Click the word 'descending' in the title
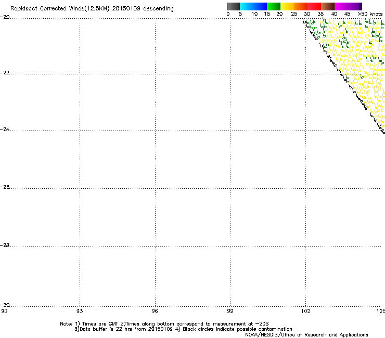The image size is (385, 338). tap(158, 9)
